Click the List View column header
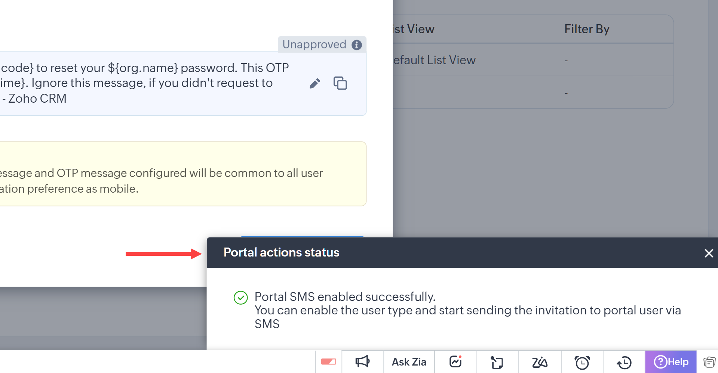 coord(414,29)
